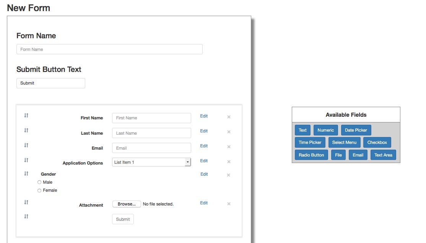Click the reorder handle for First Name row
Viewport: 426px width, 243px height.
pyautogui.click(x=26, y=115)
